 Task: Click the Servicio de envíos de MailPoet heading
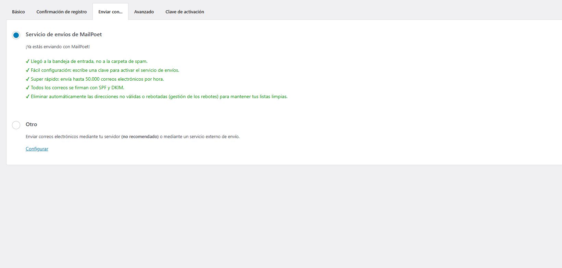(x=64, y=34)
